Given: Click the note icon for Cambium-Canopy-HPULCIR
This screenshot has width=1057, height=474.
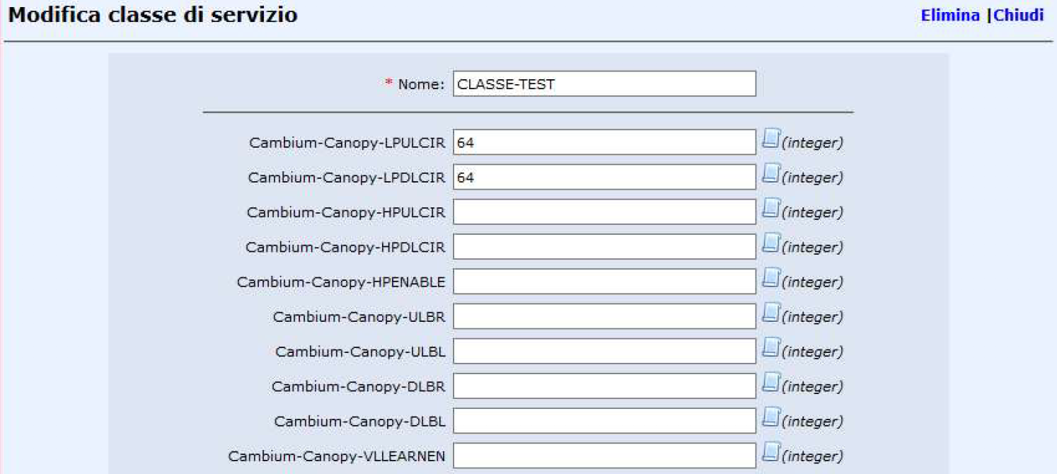Looking at the screenshot, I should pos(770,209).
